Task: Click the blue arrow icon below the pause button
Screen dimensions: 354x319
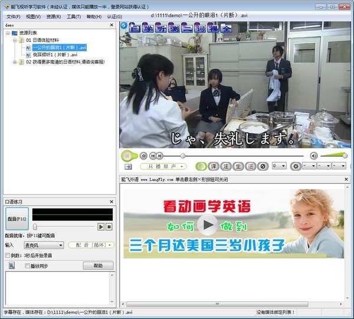Action: point(128,167)
